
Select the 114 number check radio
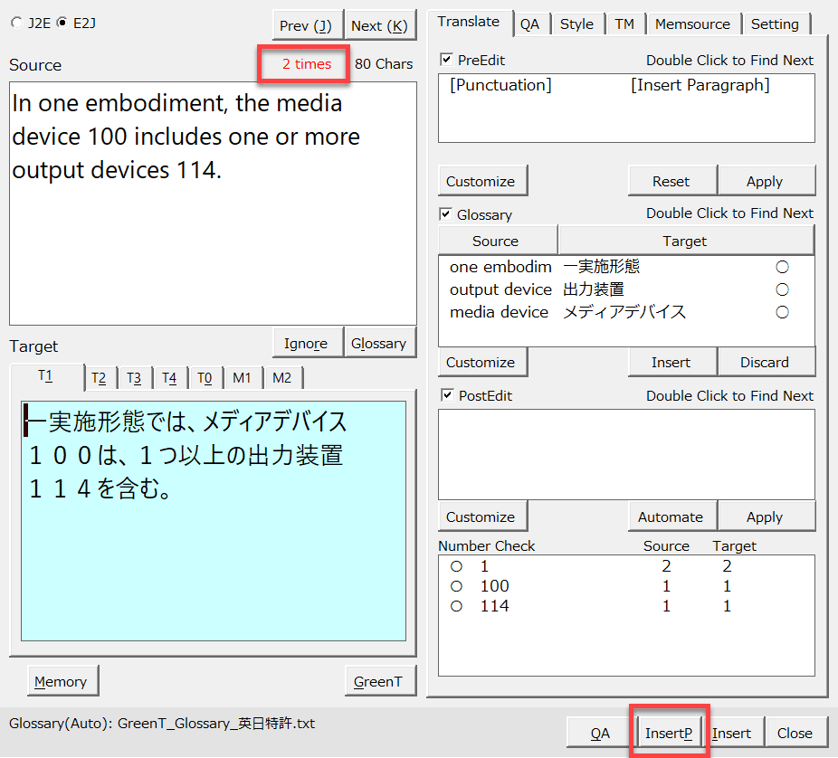point(457,606)
